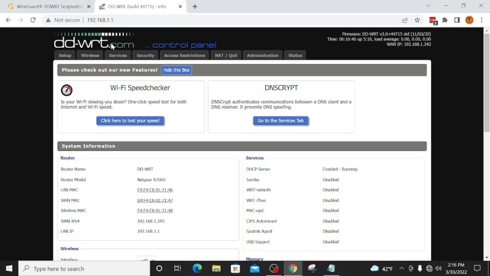490x276 pixels.
Task: Click the WAN IPv4 value 192.168.1.243
Action: coord(151,221)
